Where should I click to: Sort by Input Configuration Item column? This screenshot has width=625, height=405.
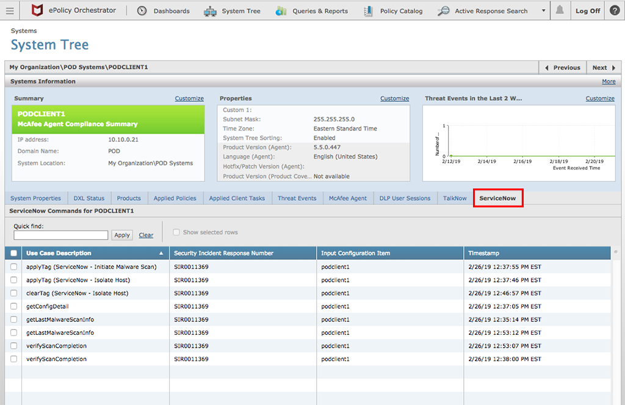(x=390, y=253)
